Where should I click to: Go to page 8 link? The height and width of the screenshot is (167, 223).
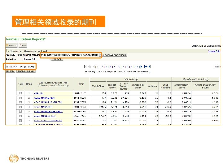(127, 67)
